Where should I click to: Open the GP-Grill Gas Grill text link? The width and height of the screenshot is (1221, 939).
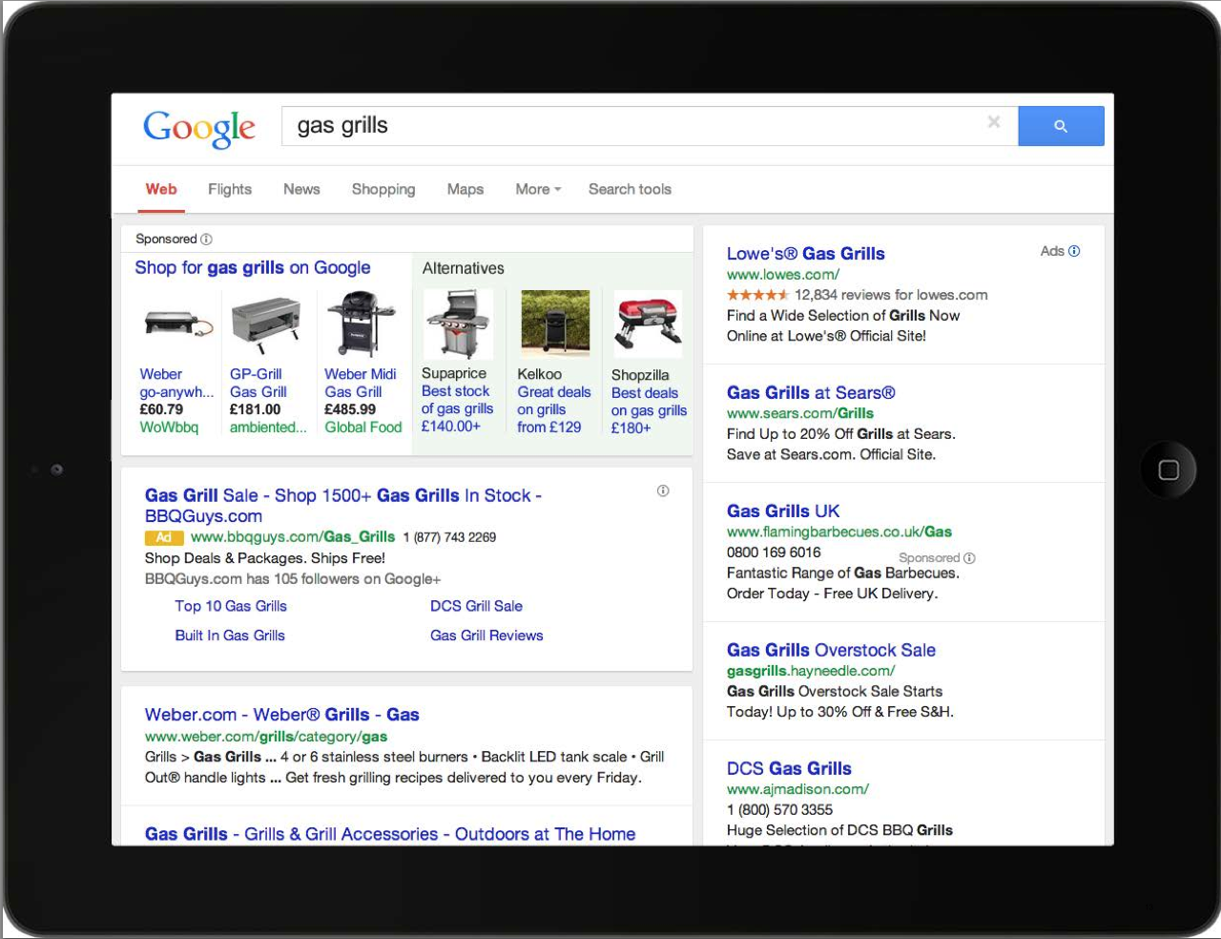(259, 383)
